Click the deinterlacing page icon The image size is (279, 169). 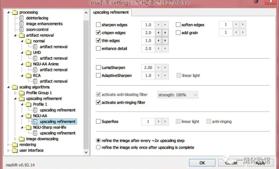click(22, 18)
